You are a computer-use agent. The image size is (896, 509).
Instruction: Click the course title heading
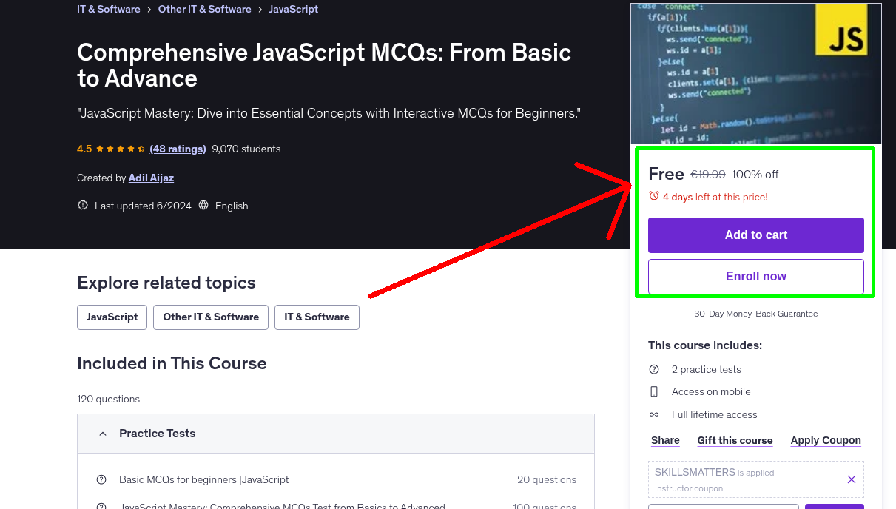tap(324, 65)
